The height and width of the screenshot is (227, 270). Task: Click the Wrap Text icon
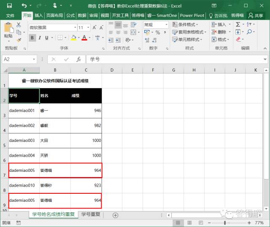coord(133,25)
